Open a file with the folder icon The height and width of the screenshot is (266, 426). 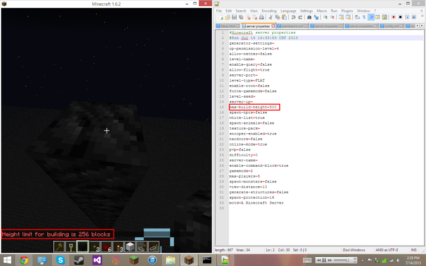(x=228, y=17)
